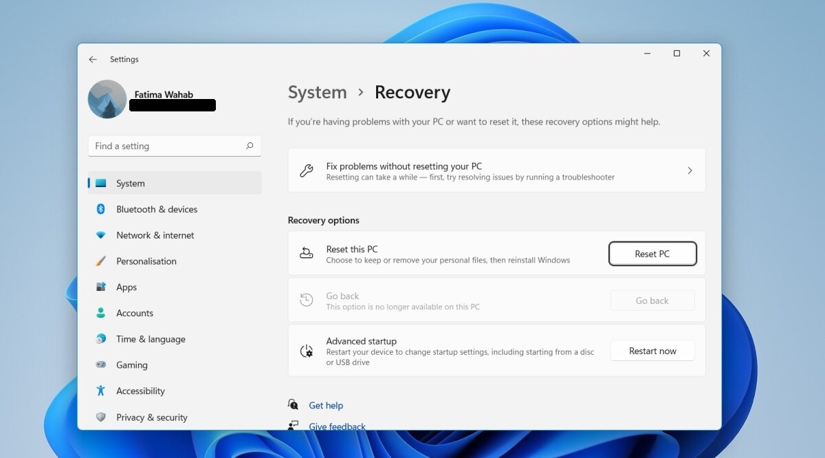The width and height of the screenshot is (825, 458).
Task: Click the disabled Go back button
Action: coord(652,300)
